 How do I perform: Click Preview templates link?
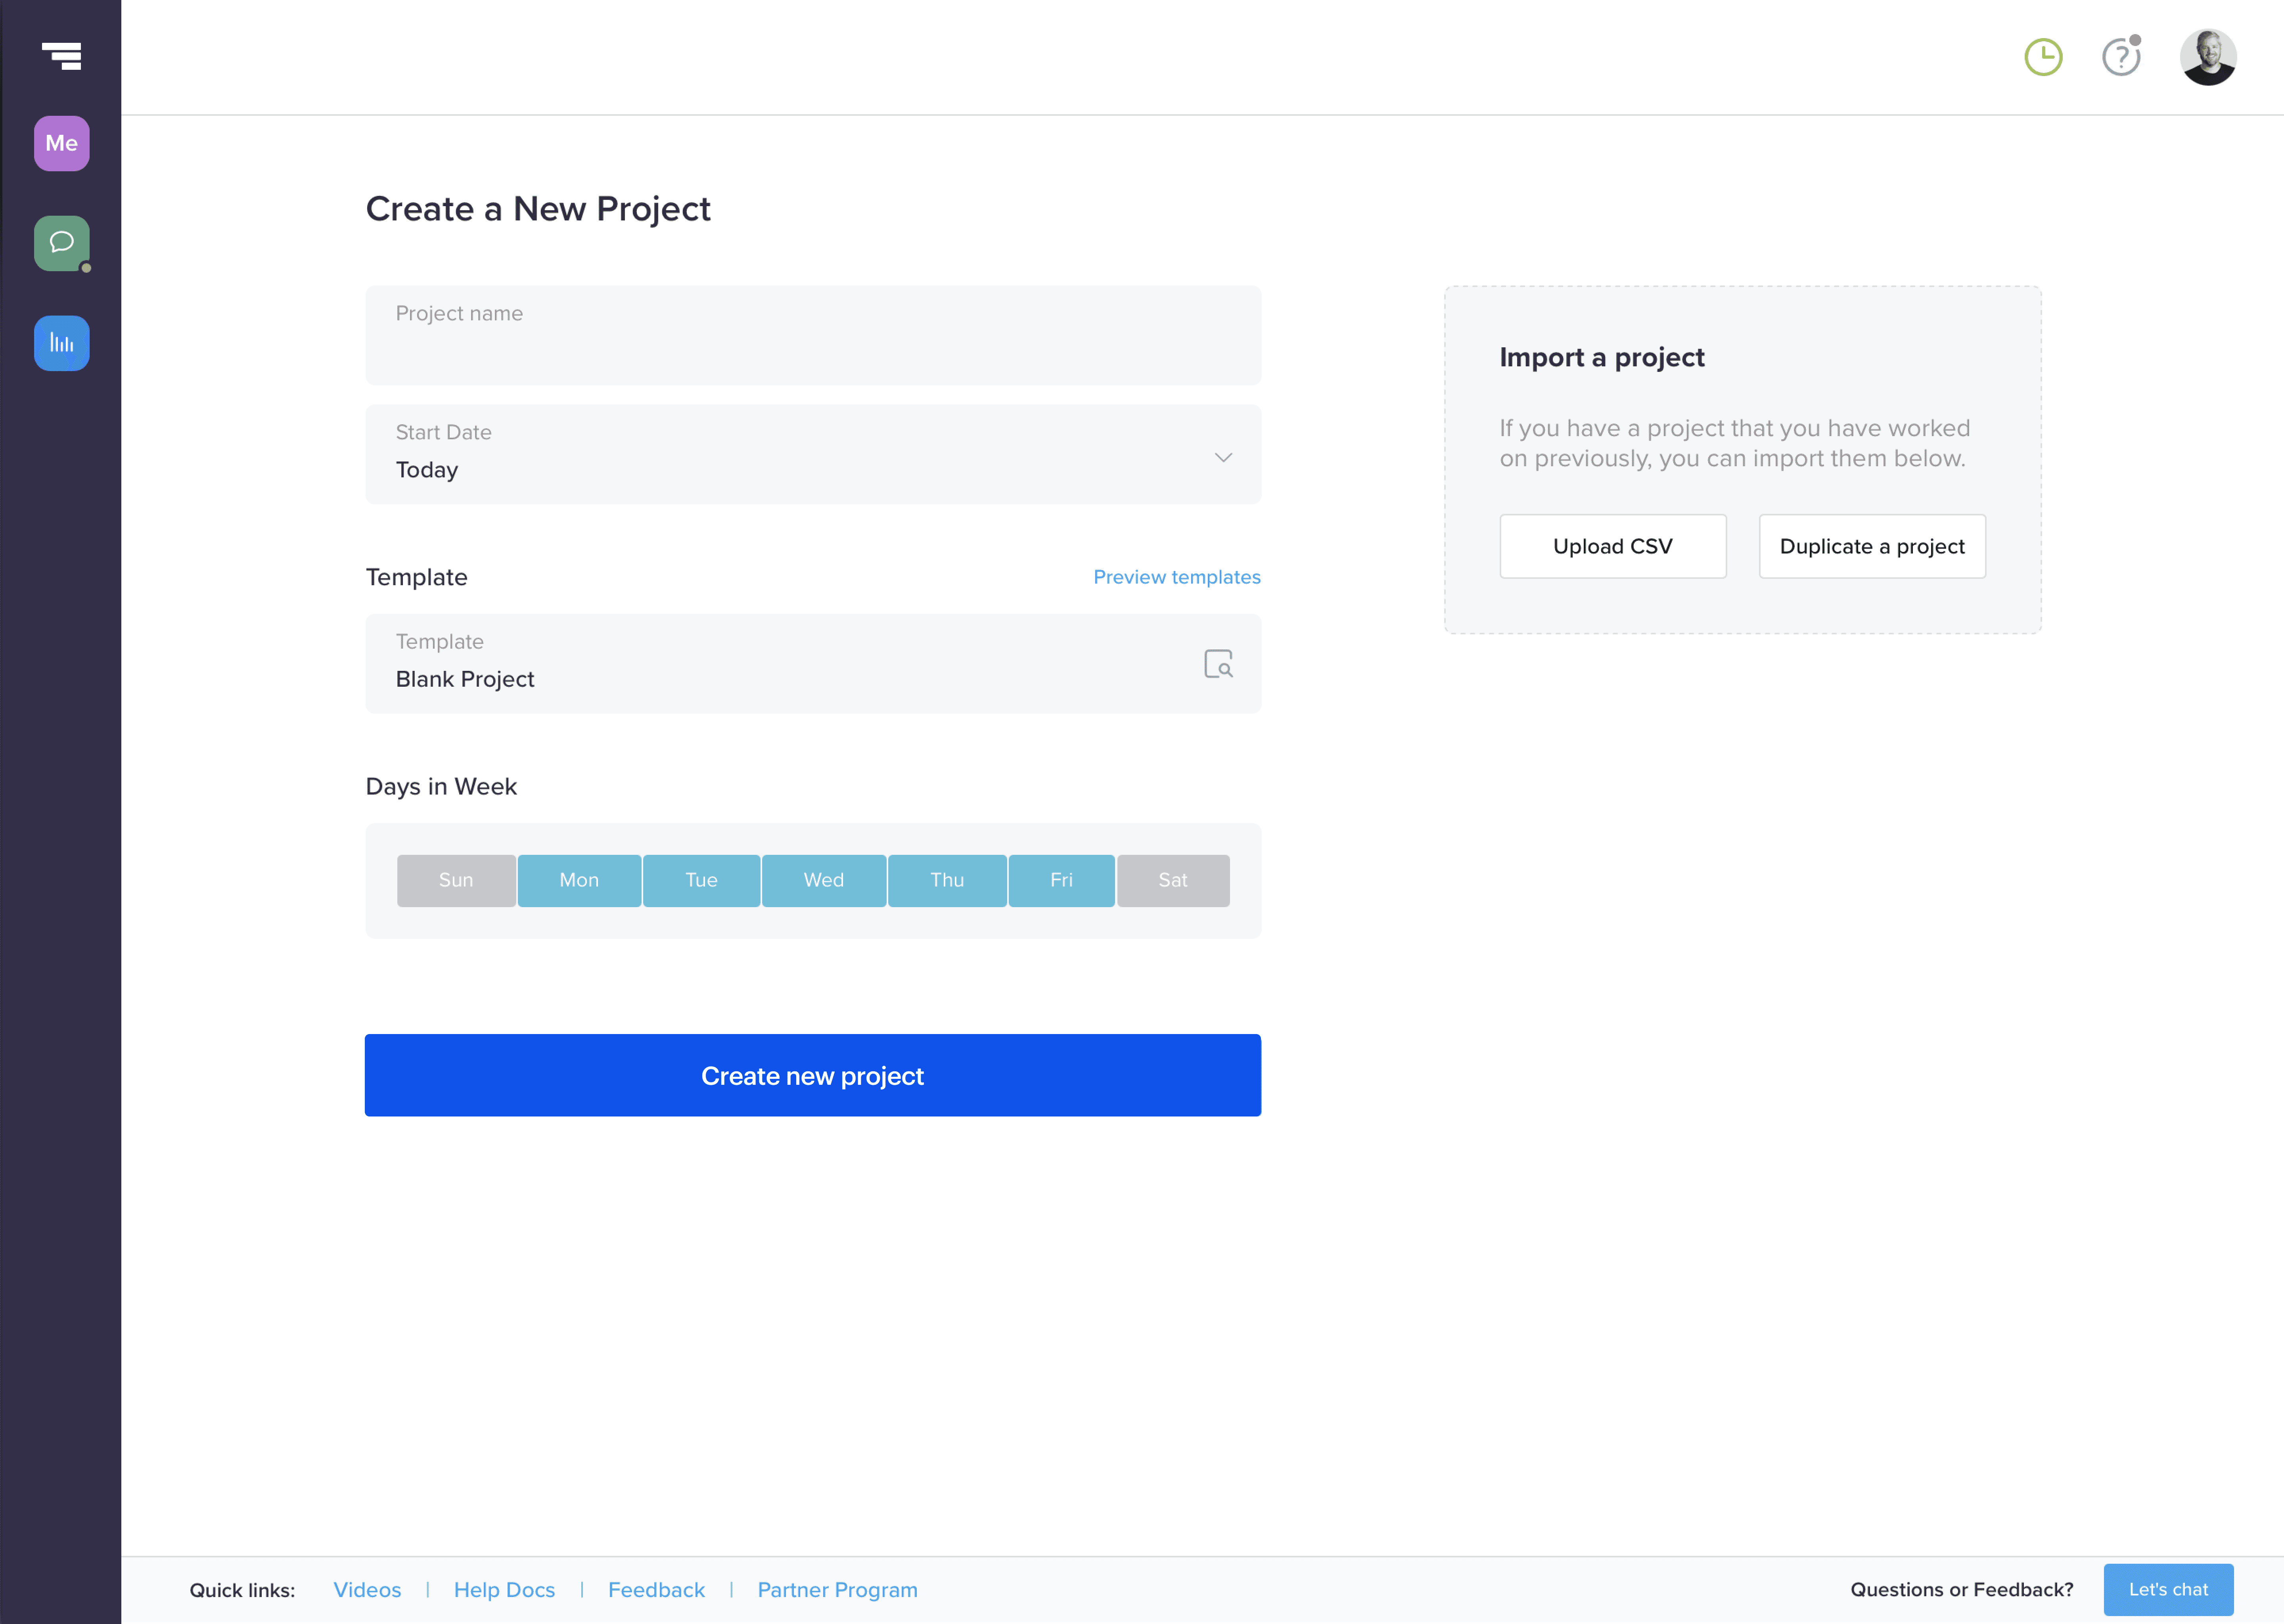pyautogui.click(x=1176, y=577)
